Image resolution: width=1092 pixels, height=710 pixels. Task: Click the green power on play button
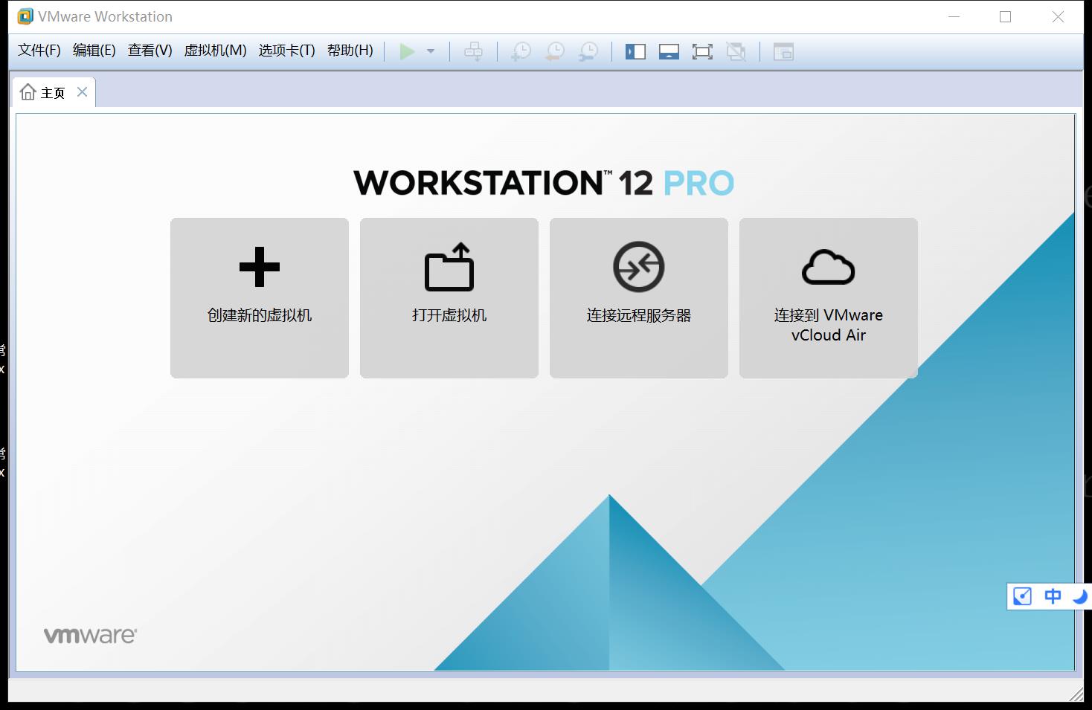(x=407, y=51)
